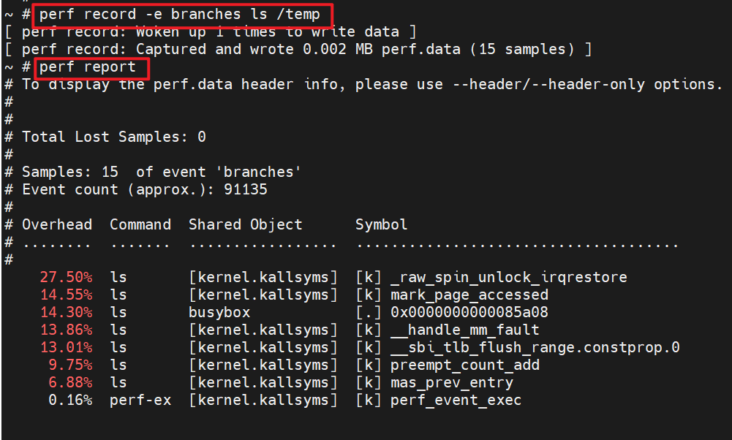Image resolution: width=732 pixels, height=440 pixels.
Task: Click the 'perf record -e branches ls /temp' command
Action: [179, 14]
